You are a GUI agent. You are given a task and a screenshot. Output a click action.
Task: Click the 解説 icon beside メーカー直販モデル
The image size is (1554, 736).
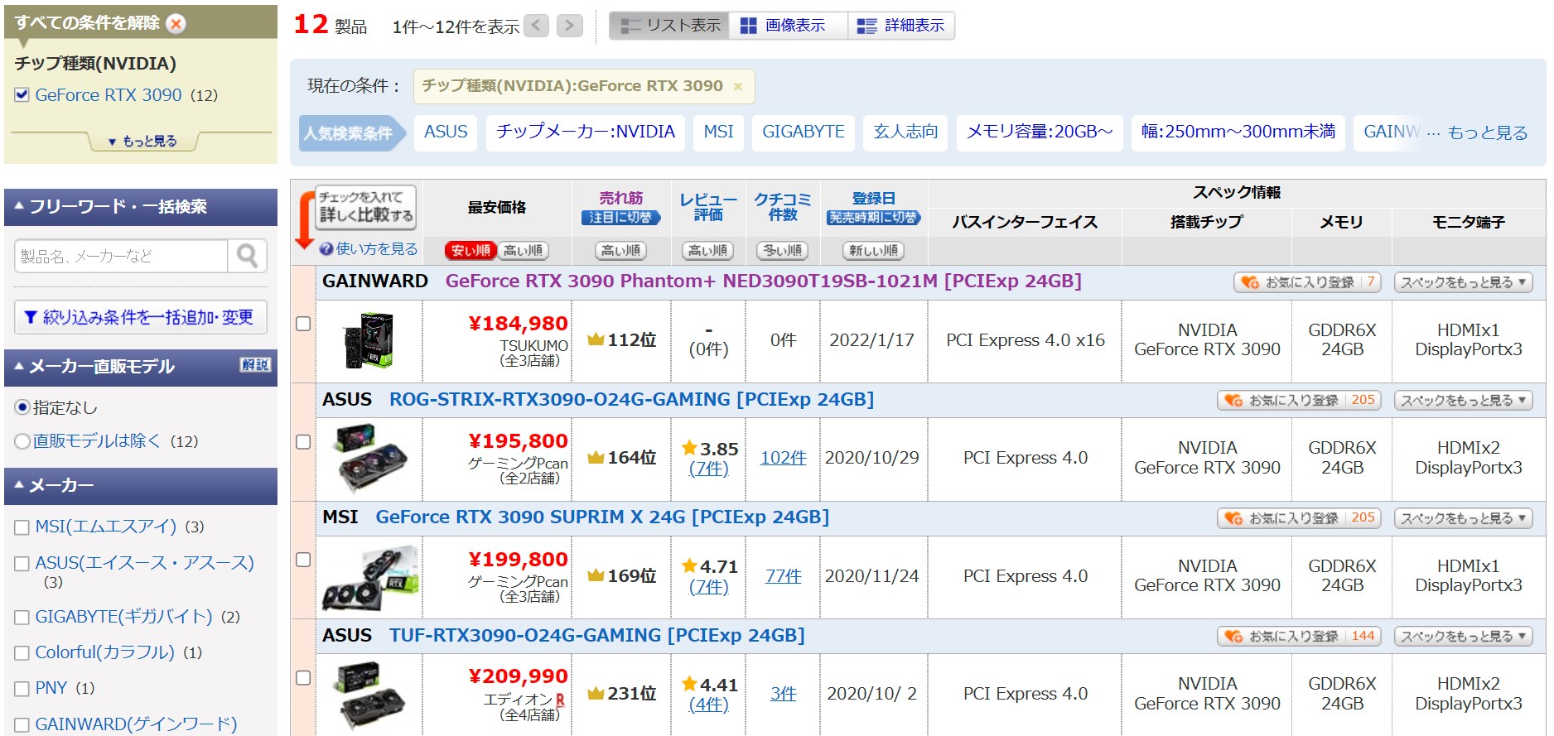click(256, 365)
